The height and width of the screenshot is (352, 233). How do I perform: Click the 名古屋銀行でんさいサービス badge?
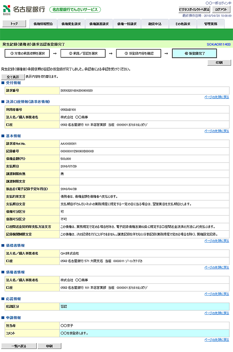[75, 10]
